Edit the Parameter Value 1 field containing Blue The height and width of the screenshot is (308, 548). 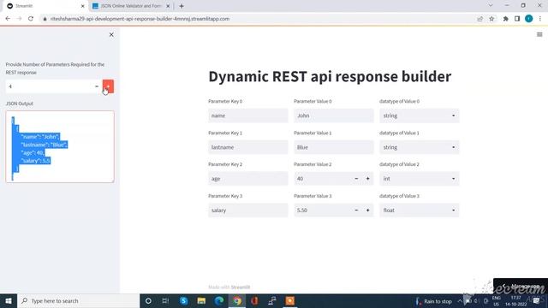pyautogui.click(x=334, y=147)
